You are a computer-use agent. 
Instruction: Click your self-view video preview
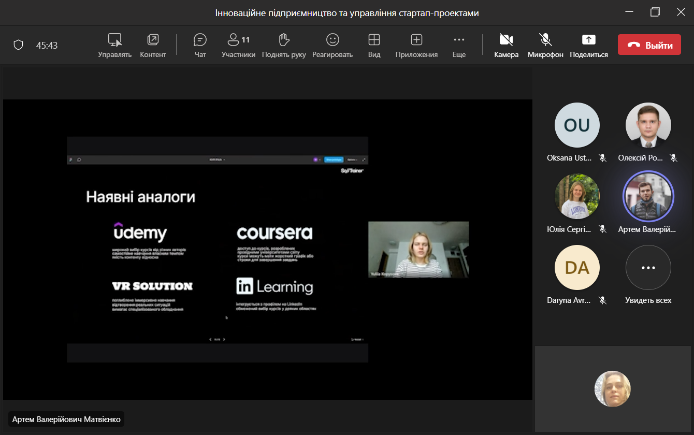612,389
